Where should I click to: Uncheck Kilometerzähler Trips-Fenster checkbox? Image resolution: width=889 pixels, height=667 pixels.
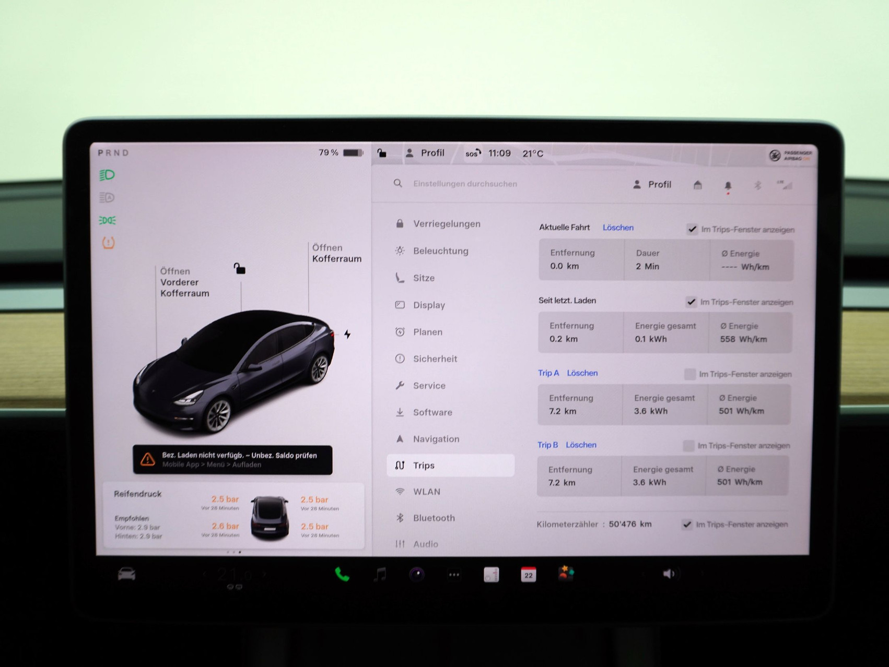point(687,525)
